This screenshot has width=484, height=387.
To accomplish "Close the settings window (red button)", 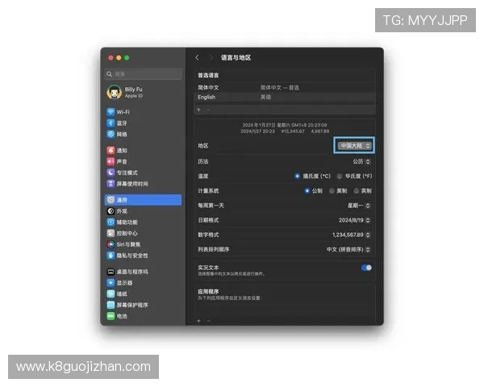I will 111,58.
